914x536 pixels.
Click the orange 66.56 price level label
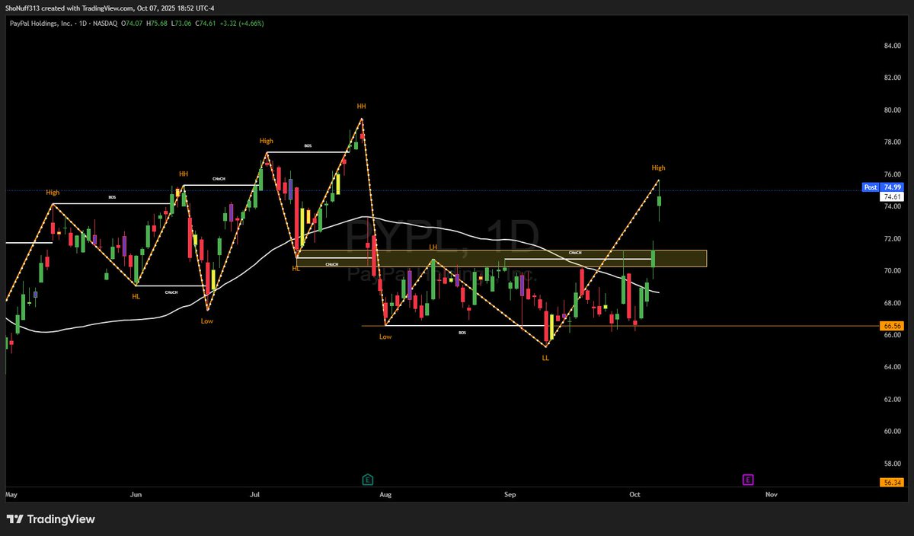point(893,325)
